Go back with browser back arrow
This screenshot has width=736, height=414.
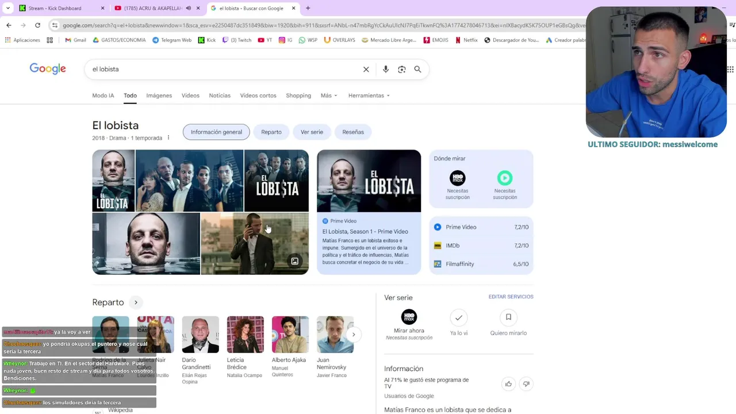point(9,25)
